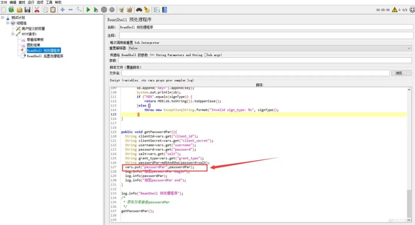Open the Function Helper list icon

(x=156, y=10)
